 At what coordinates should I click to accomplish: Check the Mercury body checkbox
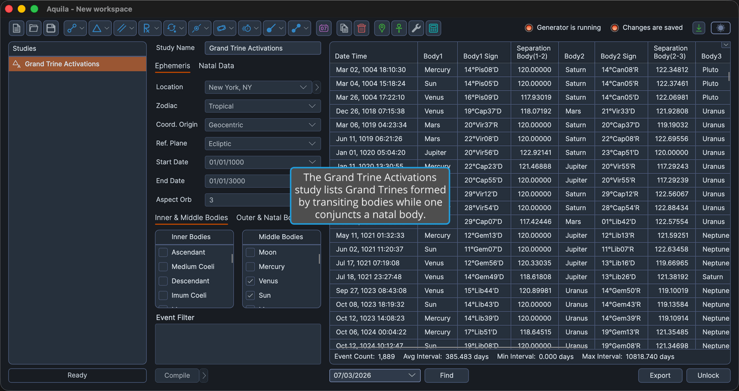pos(250,267)
